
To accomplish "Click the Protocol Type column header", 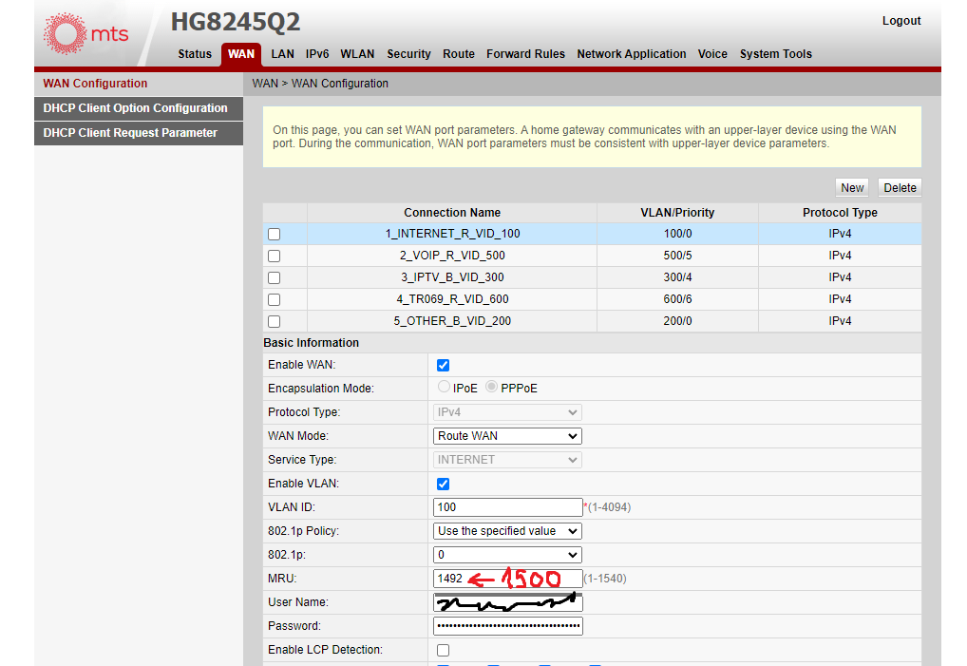I will 840,213.
